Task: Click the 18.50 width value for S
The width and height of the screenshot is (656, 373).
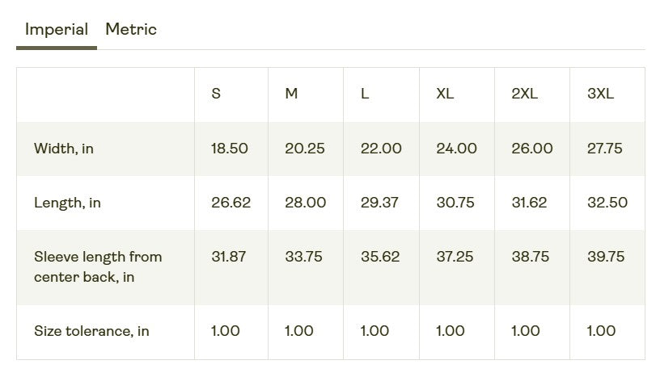Action: point(230,149)
